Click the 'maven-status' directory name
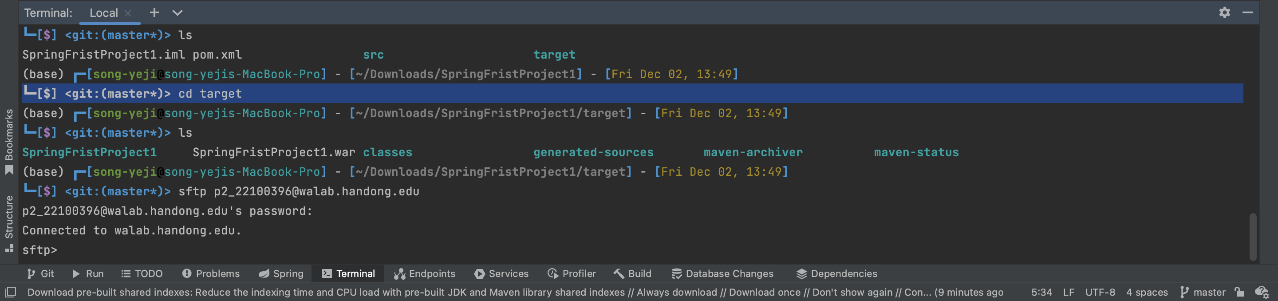This screenshot has width=1278, height=301. 916,152
